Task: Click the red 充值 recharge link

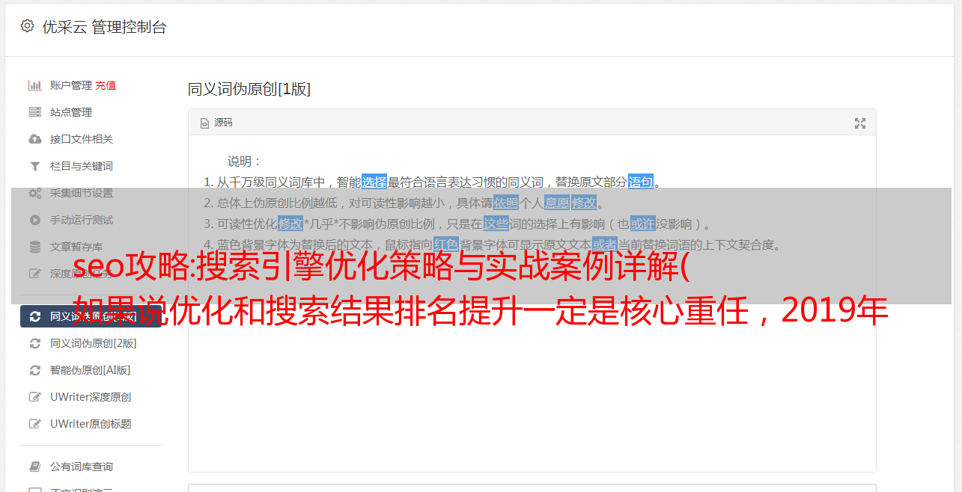Action: pos(106,85)
